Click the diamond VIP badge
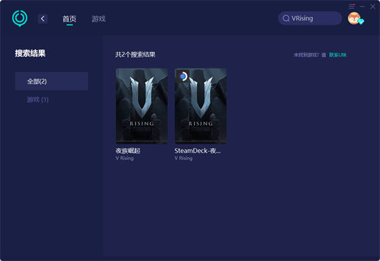380x261 pixels. click(x=361, y=22)
